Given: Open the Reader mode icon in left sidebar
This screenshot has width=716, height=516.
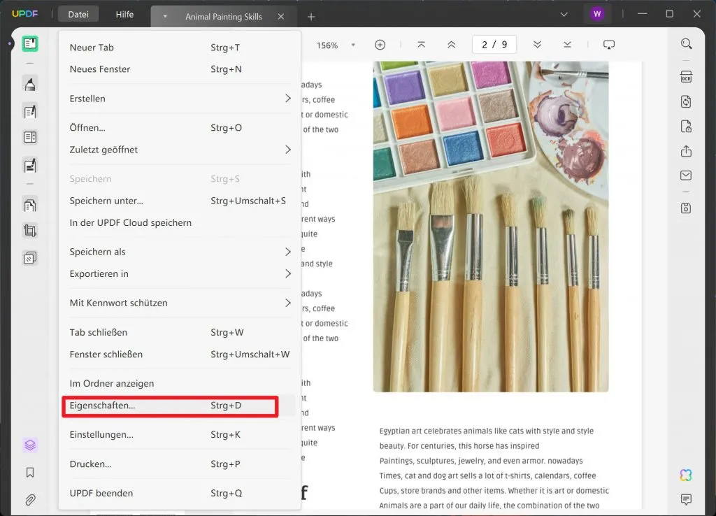Looking at the screenshot, I should (x=30, y=44).
